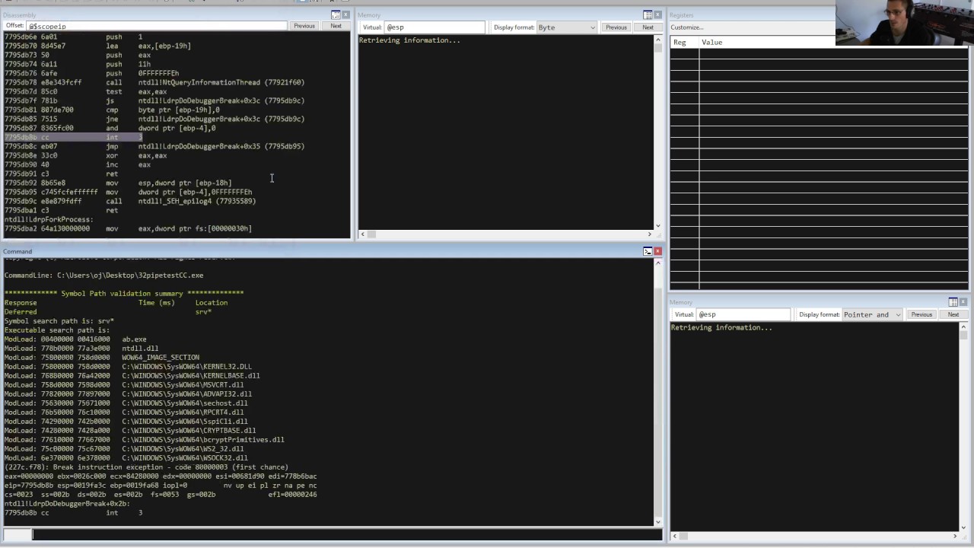This screenshot has width=974, height=548.
Task: Select the CommandLine 32pipetestCC.exe text
Action: click(104, 276)
